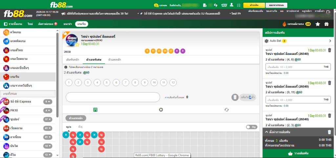The height and width of the screenshot is (158, 336).
Task: Favorite the Super Lottery with star badge
Action: coord(77,44)
